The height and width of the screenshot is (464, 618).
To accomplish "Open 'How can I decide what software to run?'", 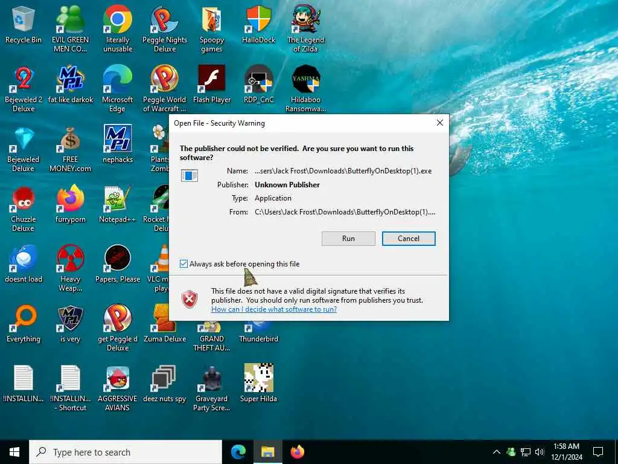I will [274, 309].
